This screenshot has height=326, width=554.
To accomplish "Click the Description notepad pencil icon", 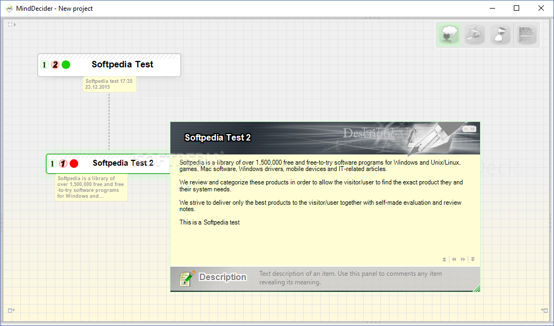I will click(187, 278).
